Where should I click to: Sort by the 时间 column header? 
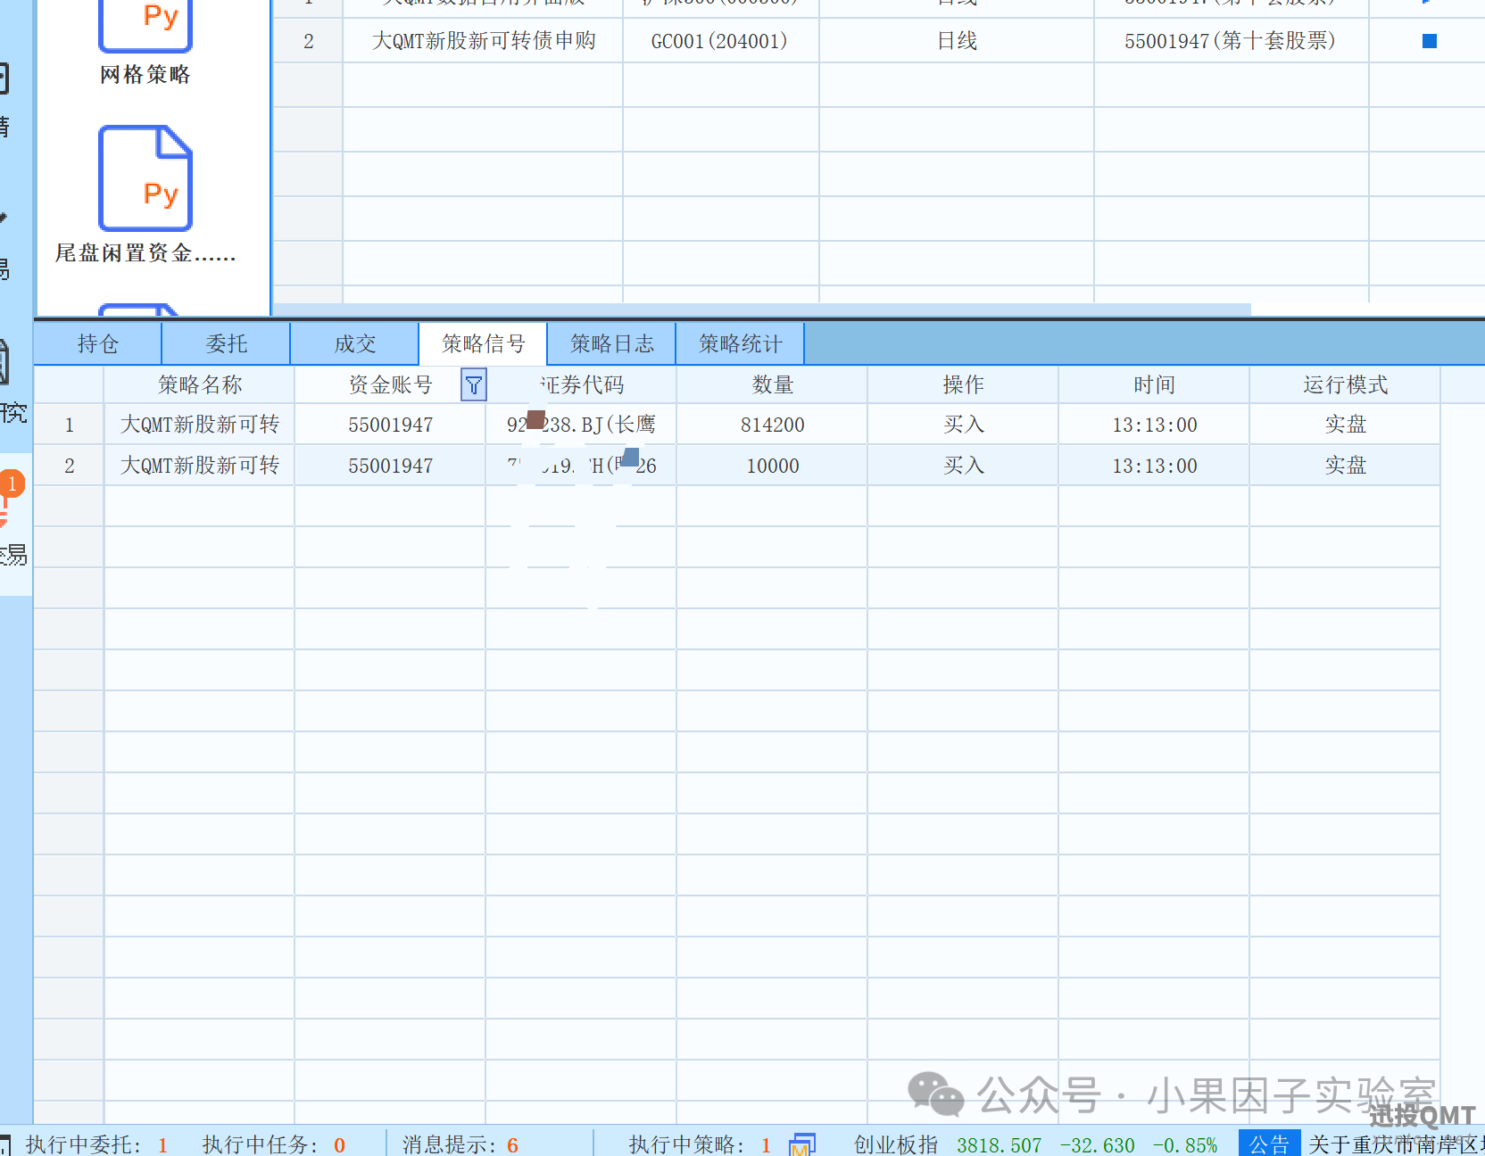[1155, 385]
